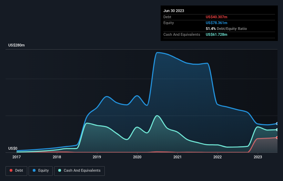The image size is (283, 181).
Task: Click the US$78.361m equity value
Action: pyautogui.click(x=216, y=23)
